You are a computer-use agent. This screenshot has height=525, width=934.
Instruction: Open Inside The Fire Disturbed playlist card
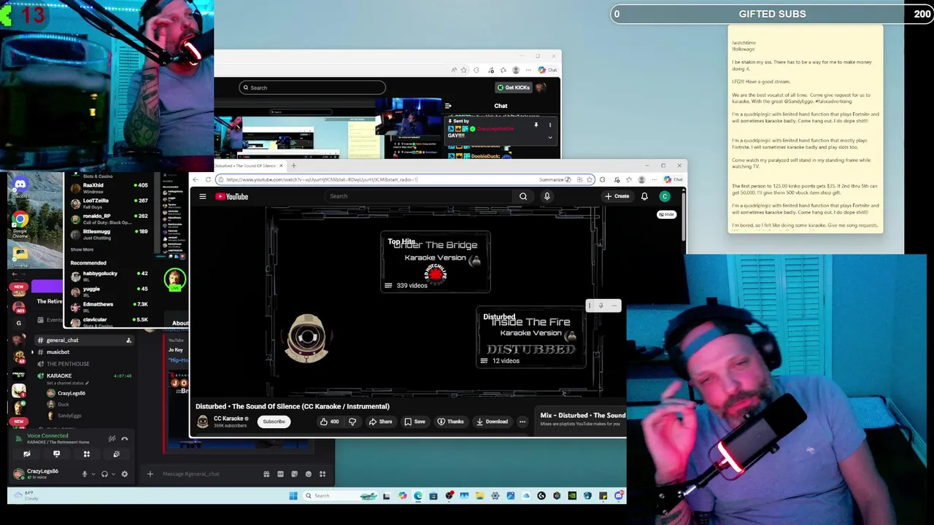(530, 338)
